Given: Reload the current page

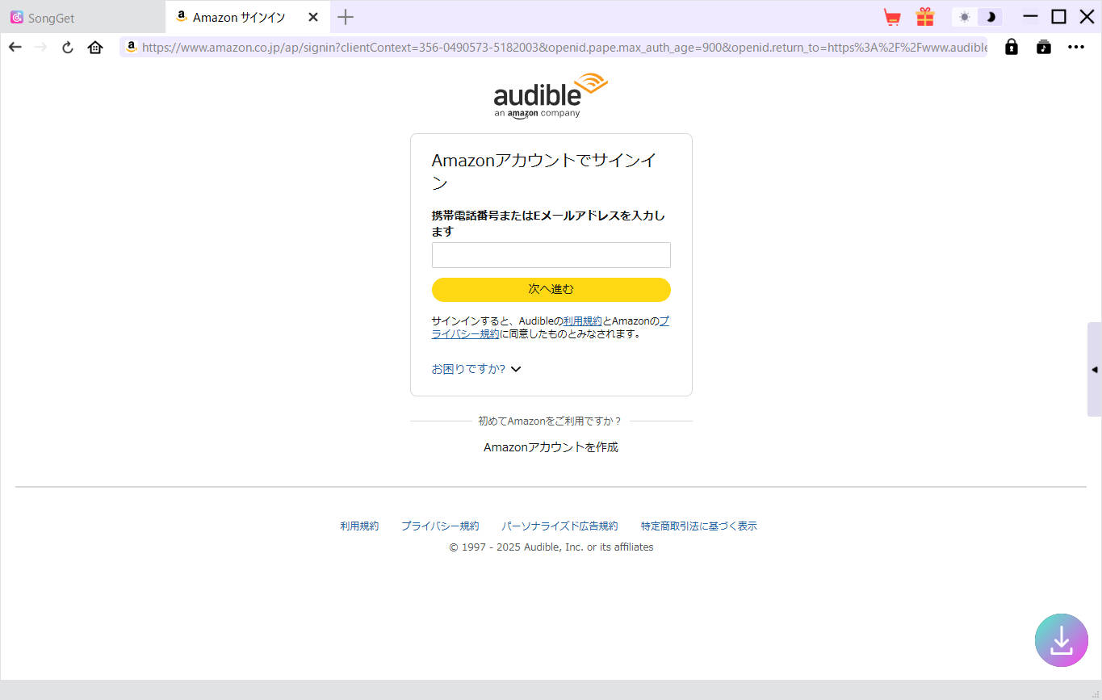Looking at the screenshot, I should (67, 47).
